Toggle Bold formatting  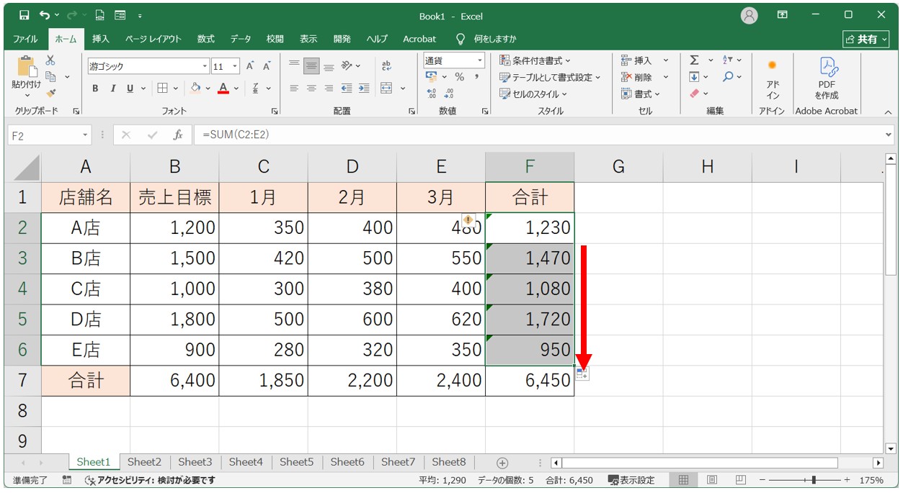[95, 89]
